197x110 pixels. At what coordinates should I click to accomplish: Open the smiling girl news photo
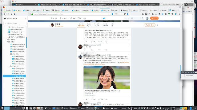[x=107, y=77]
